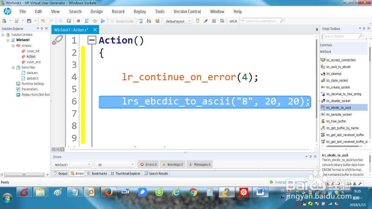
Task: Select lrs_exclude_socket step in toolbox
Action: [x=339, y=115]
